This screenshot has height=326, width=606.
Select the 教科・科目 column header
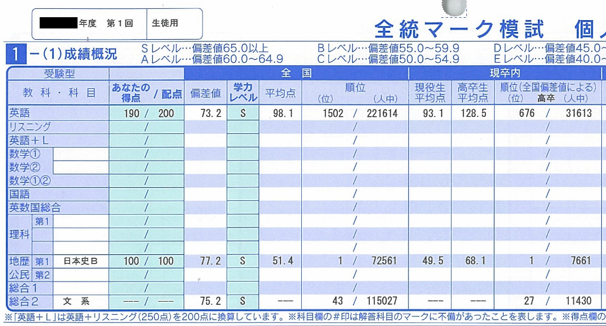click(59, 92)
